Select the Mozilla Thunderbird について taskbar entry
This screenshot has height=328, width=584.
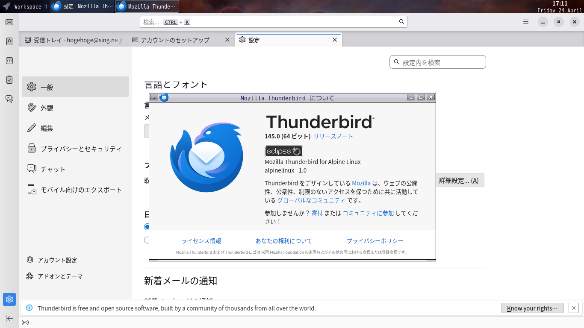point(147,6)
